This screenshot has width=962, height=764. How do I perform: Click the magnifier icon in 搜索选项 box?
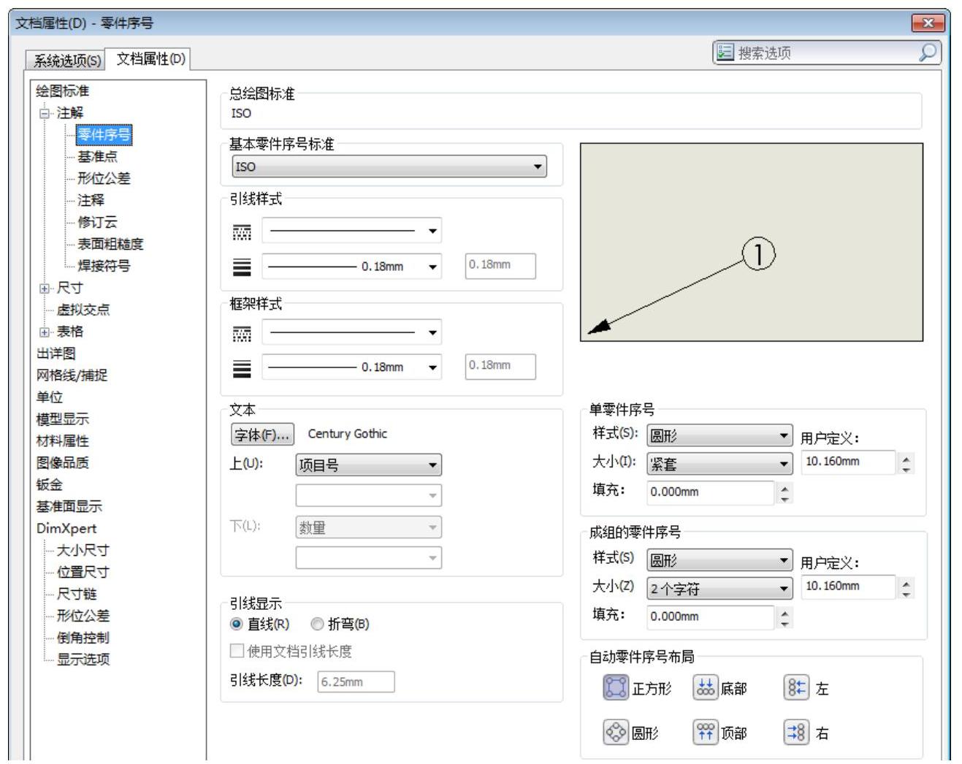[x=927, y=53]
